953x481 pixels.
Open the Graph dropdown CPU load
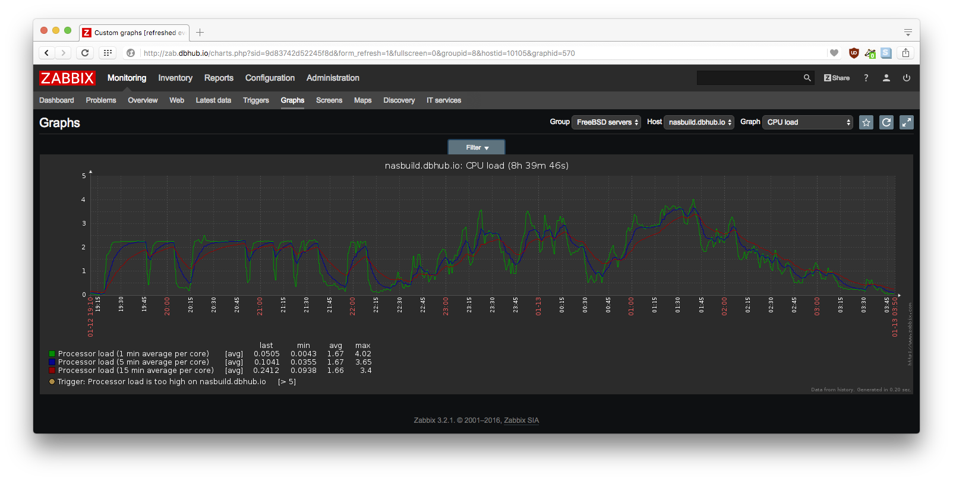[x=807, y=122]
